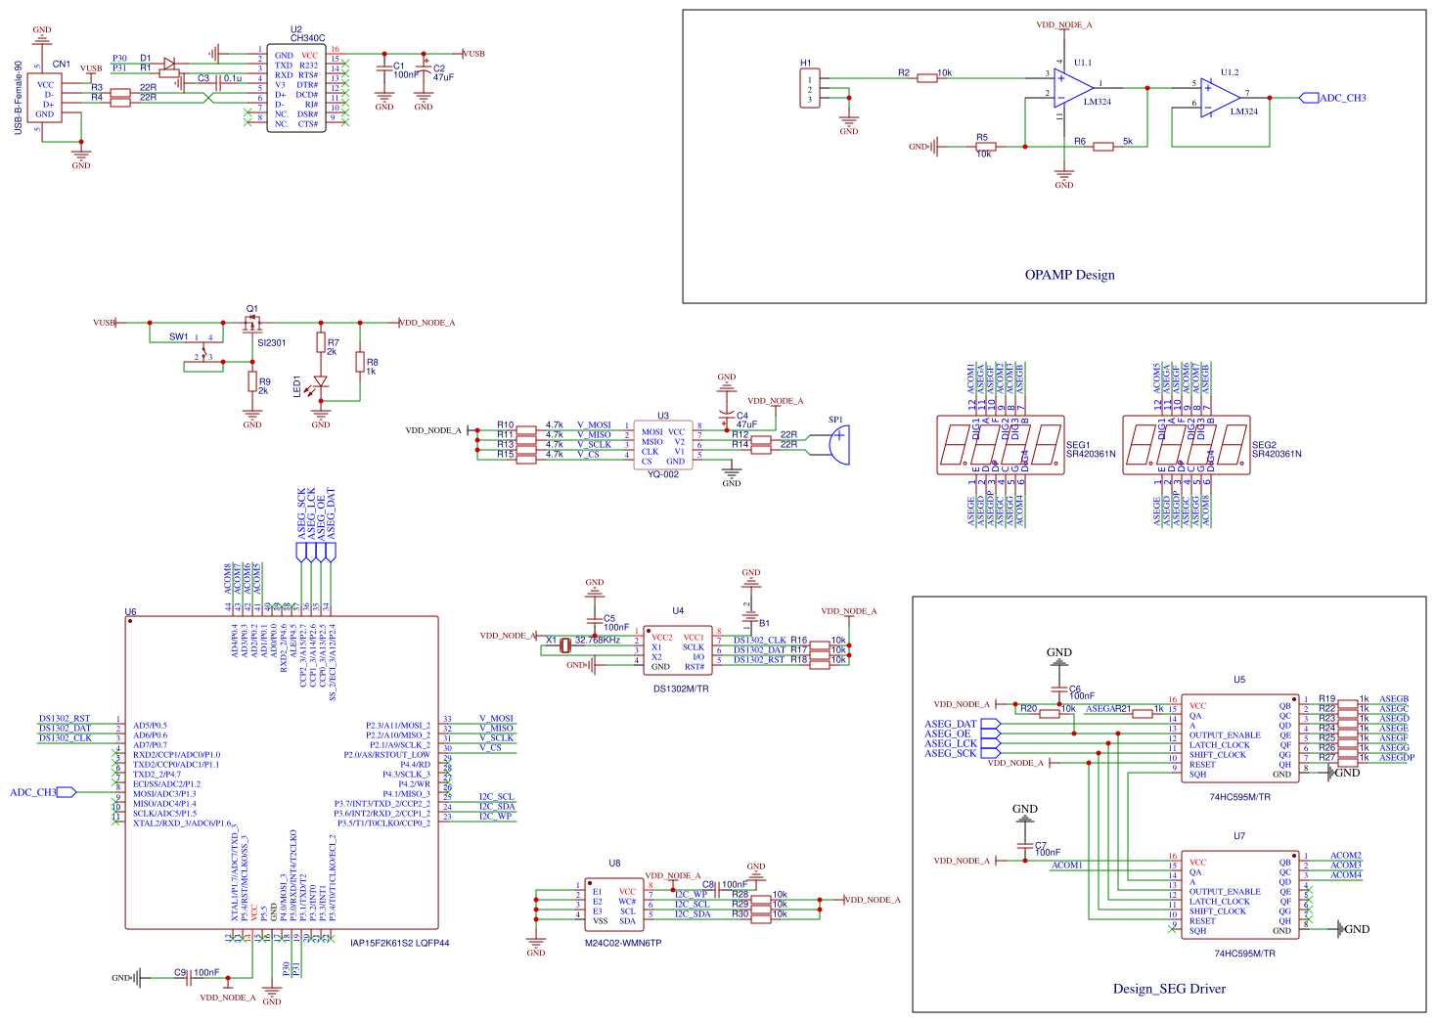Select the CN1 USB connector symbol
Viewport: 1436px width, 1022px height.
point(46,100)
